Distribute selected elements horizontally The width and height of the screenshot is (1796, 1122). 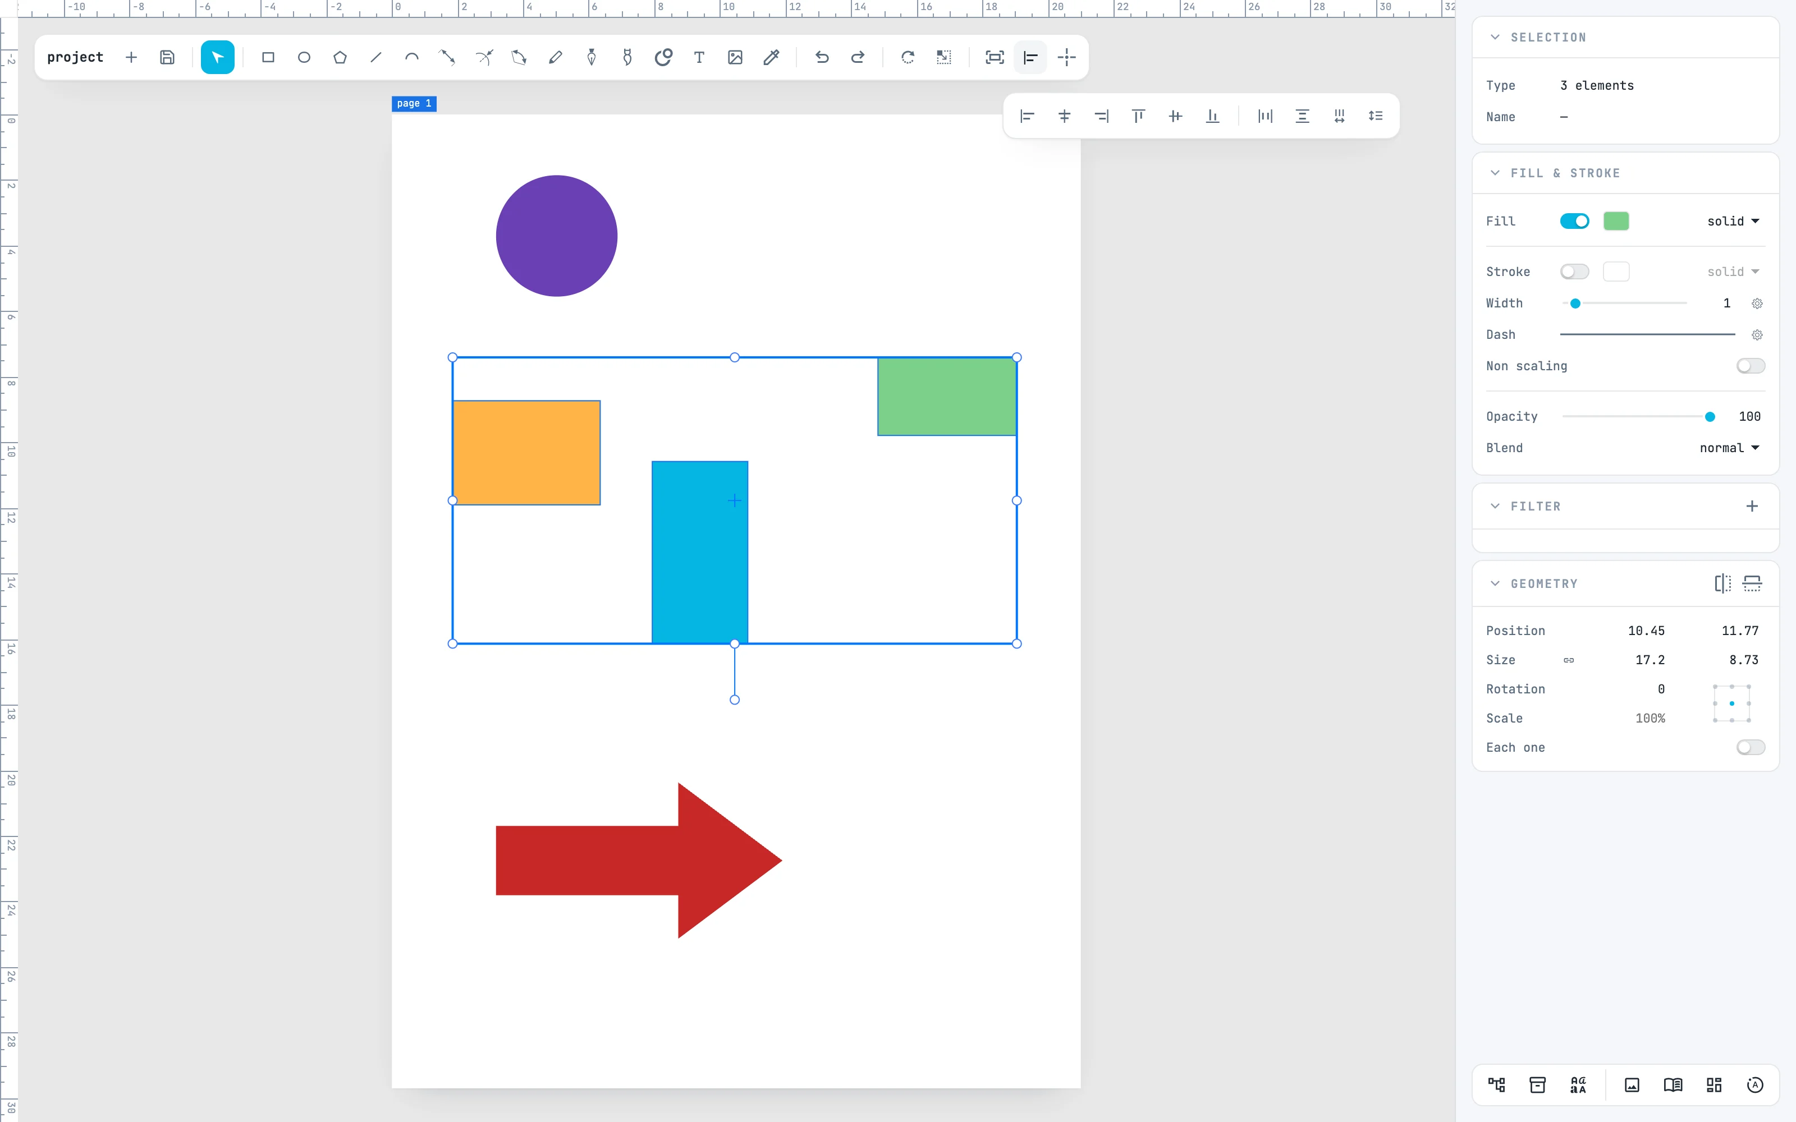(x=1266, y=116)
